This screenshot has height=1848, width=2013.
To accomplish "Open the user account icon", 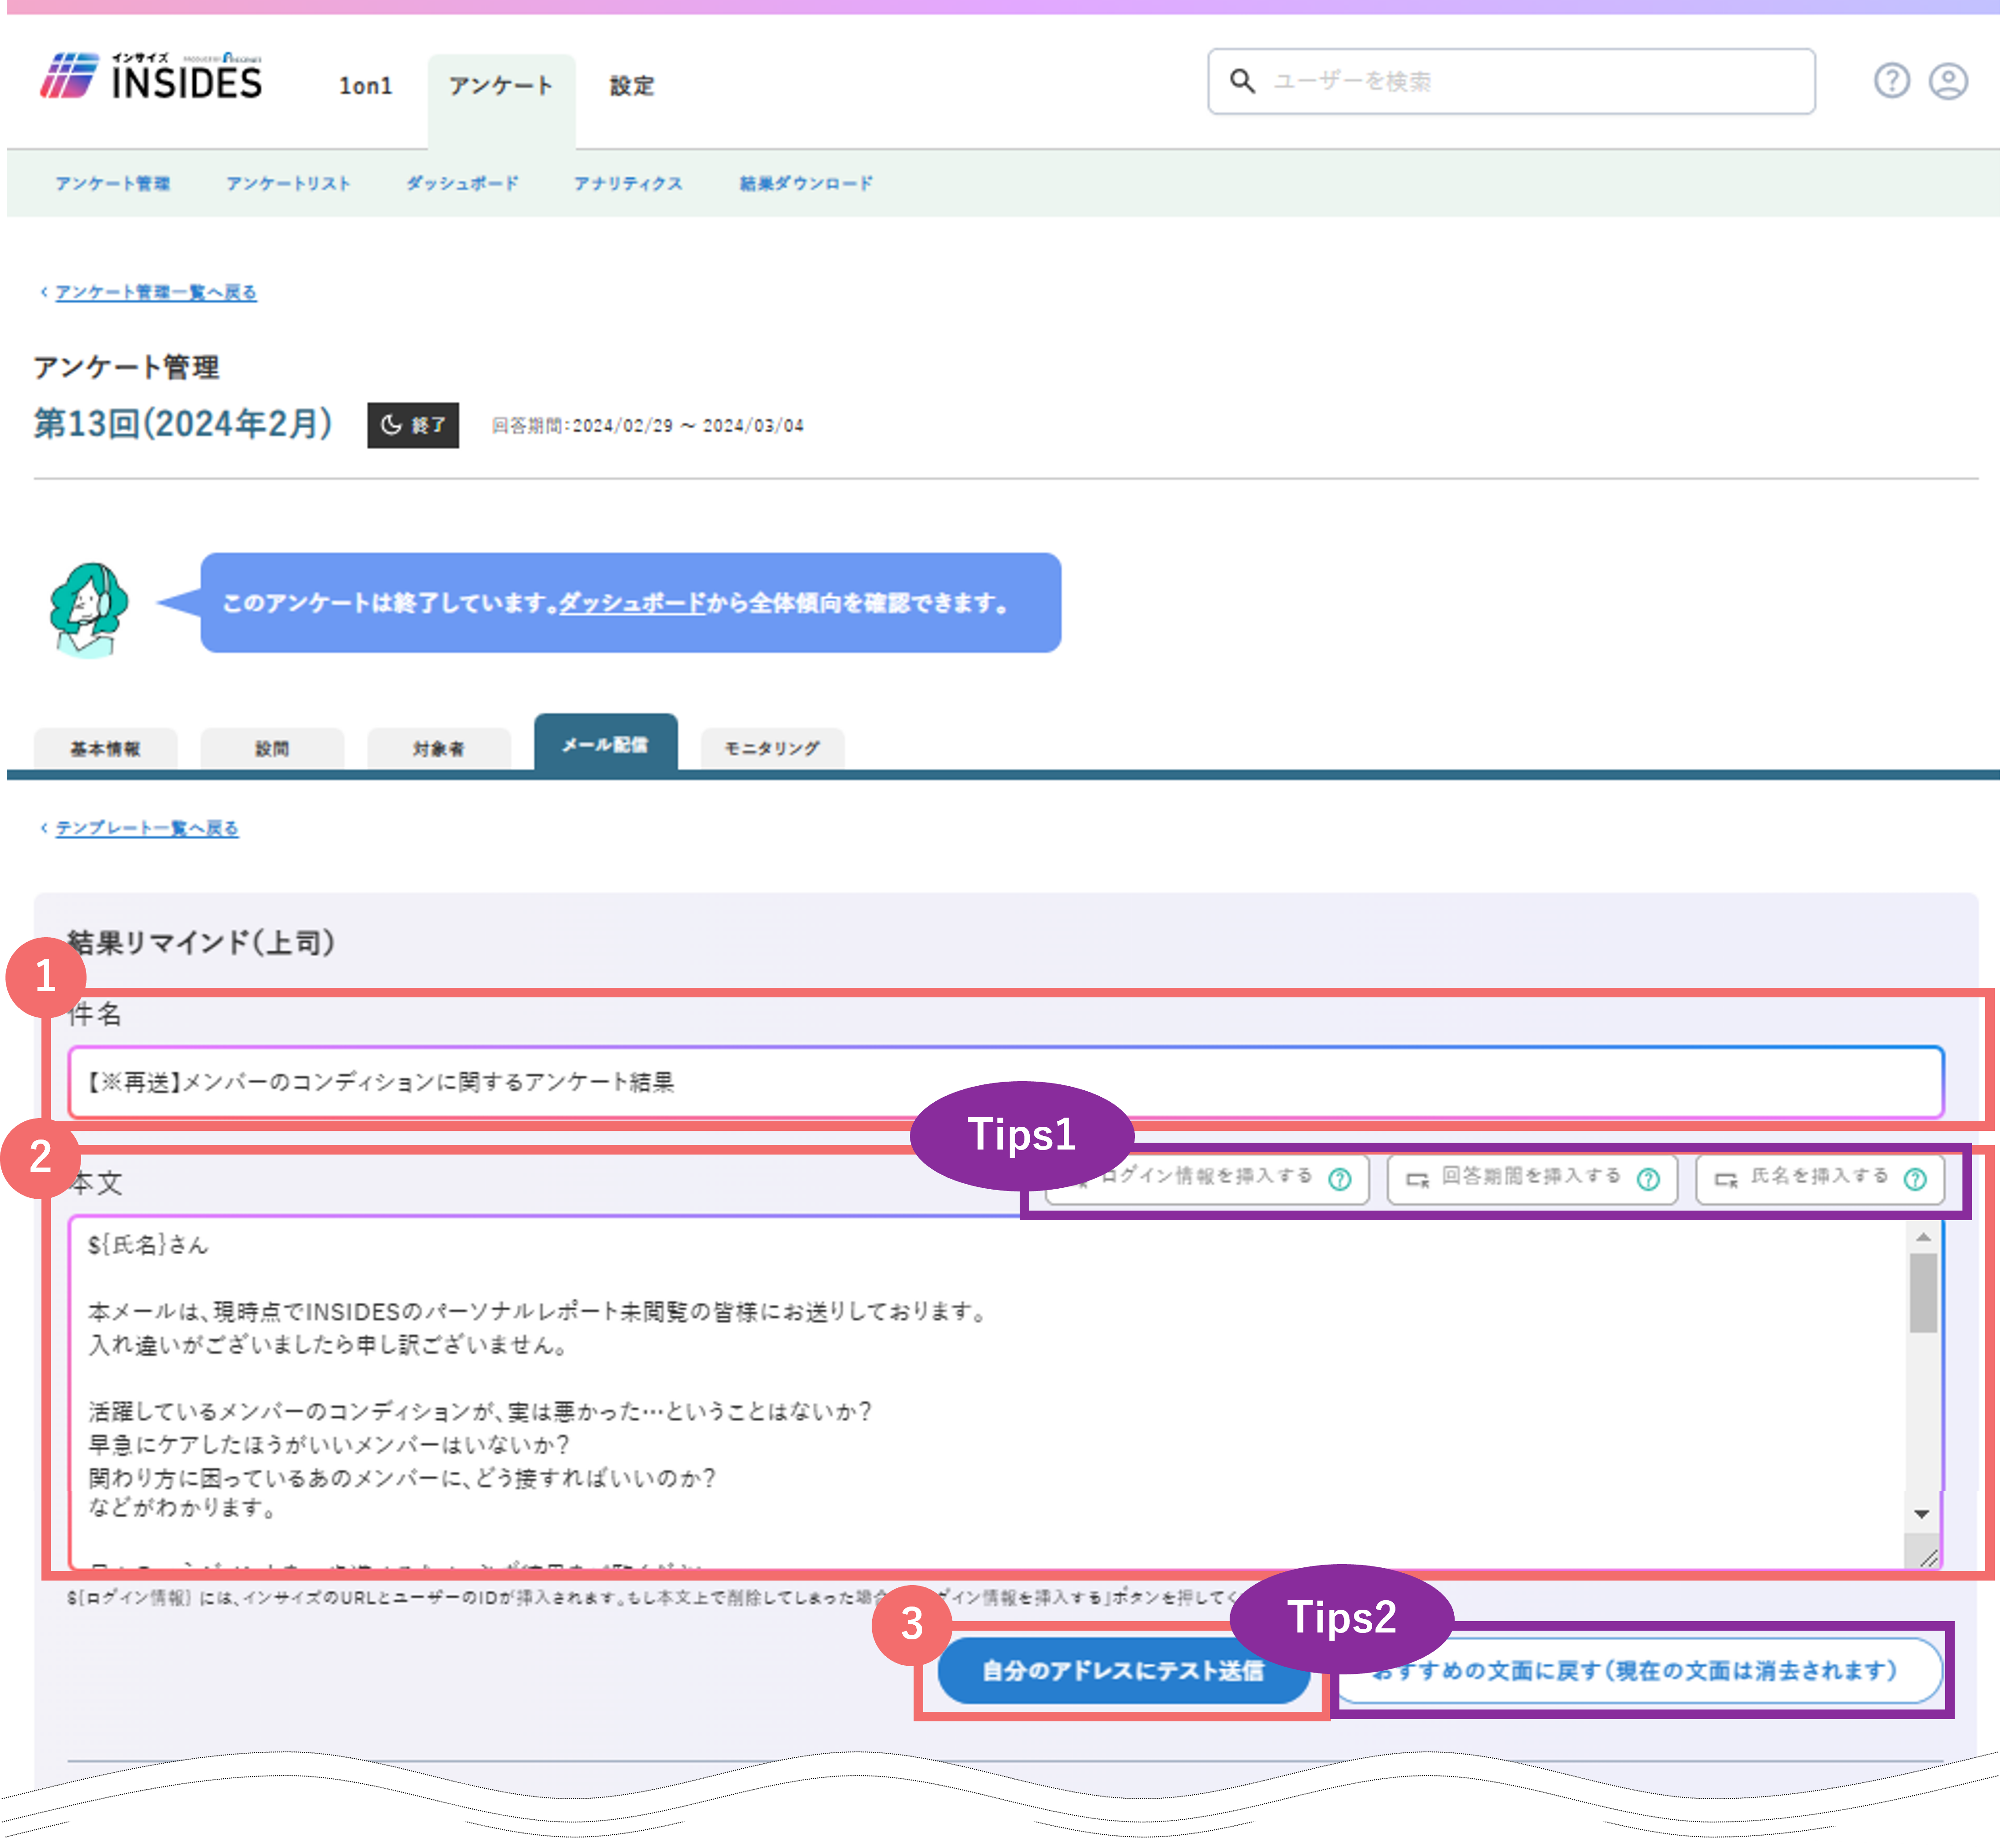I will tap(1948, 81).
